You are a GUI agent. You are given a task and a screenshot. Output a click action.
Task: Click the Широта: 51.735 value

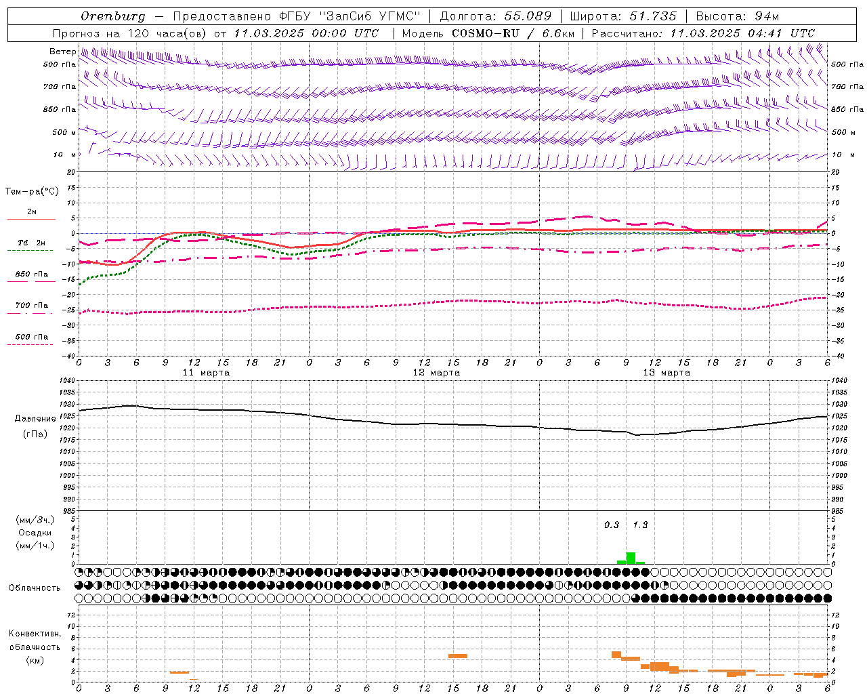[624, 16]
